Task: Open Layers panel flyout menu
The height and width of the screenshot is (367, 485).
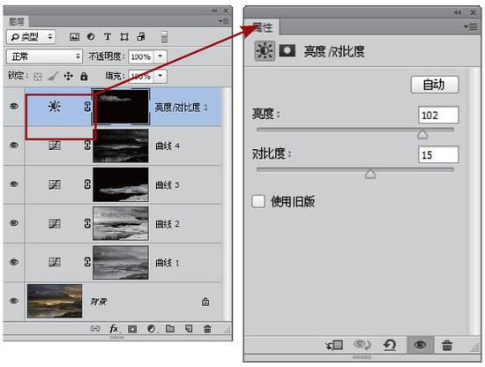Action: tap(224, 21)
